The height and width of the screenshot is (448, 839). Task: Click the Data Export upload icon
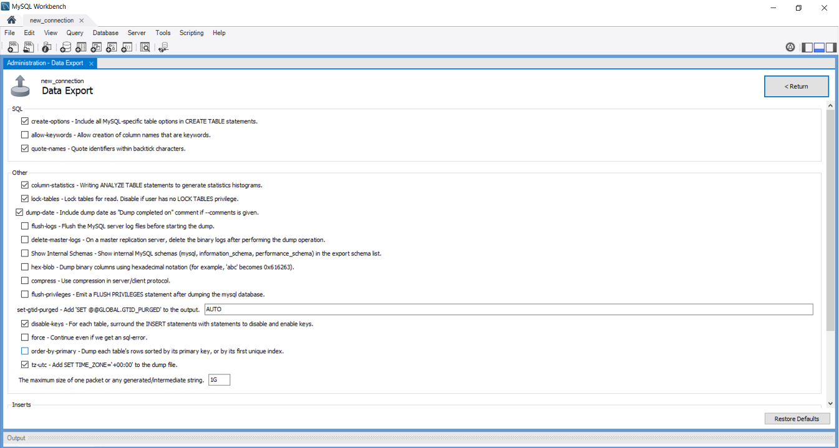pos(20,86)
